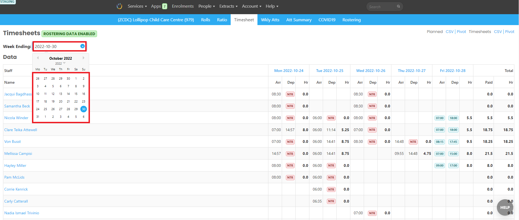
Task: Select October 30 in the calendar
Action: pyautogui.click(x=84, y=109)
